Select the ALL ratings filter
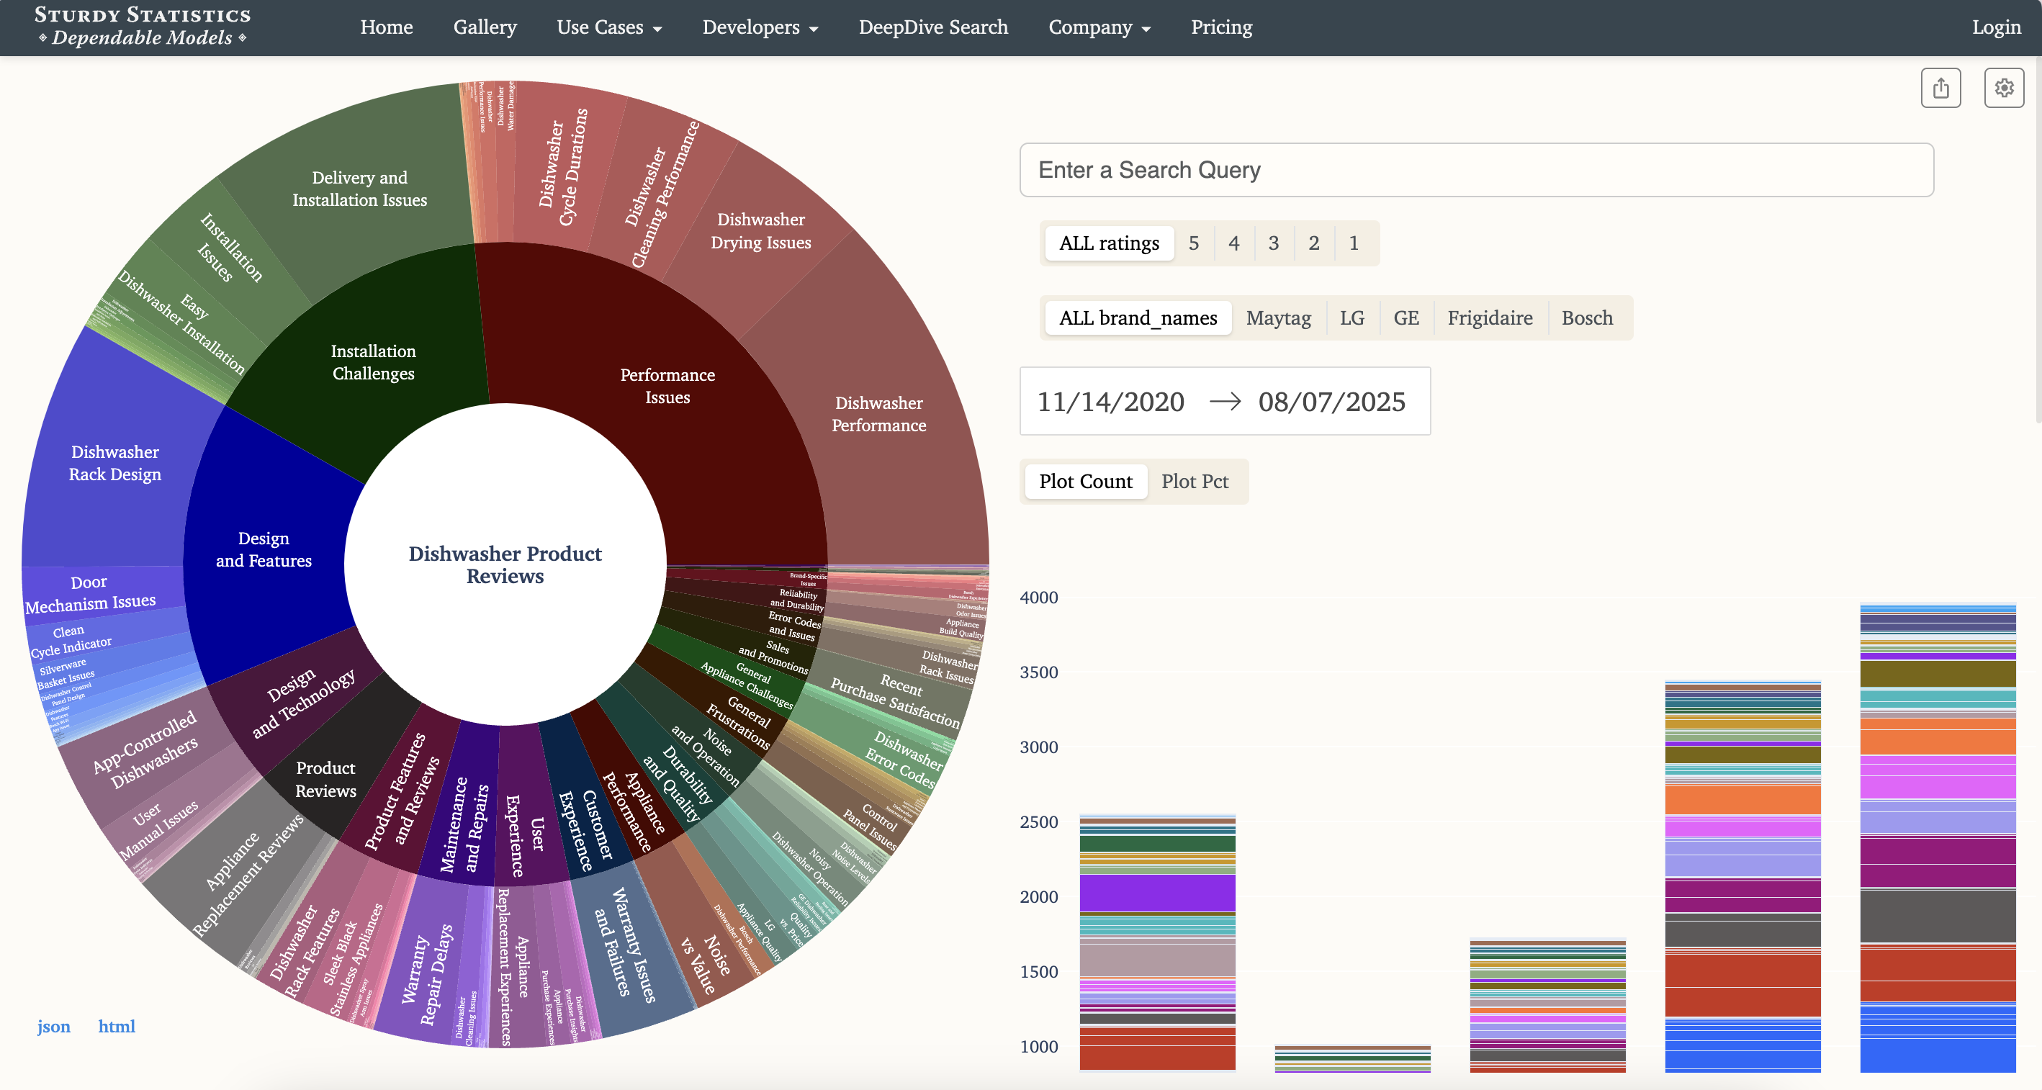This screenshot has height=1090, width=2042. click(x=1108, y=243)
